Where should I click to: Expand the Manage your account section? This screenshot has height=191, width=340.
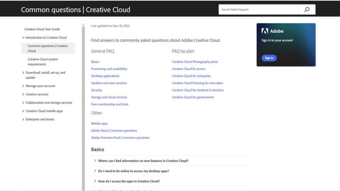pos(23,86)
